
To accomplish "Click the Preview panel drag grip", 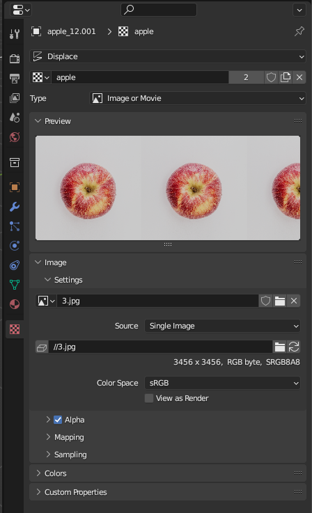I will (298, 120).
